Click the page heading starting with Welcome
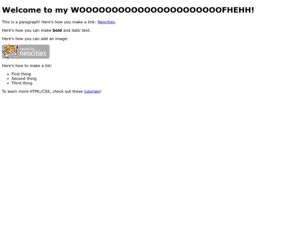This screenshot has height=229, width=305. [x=128, y=10]
